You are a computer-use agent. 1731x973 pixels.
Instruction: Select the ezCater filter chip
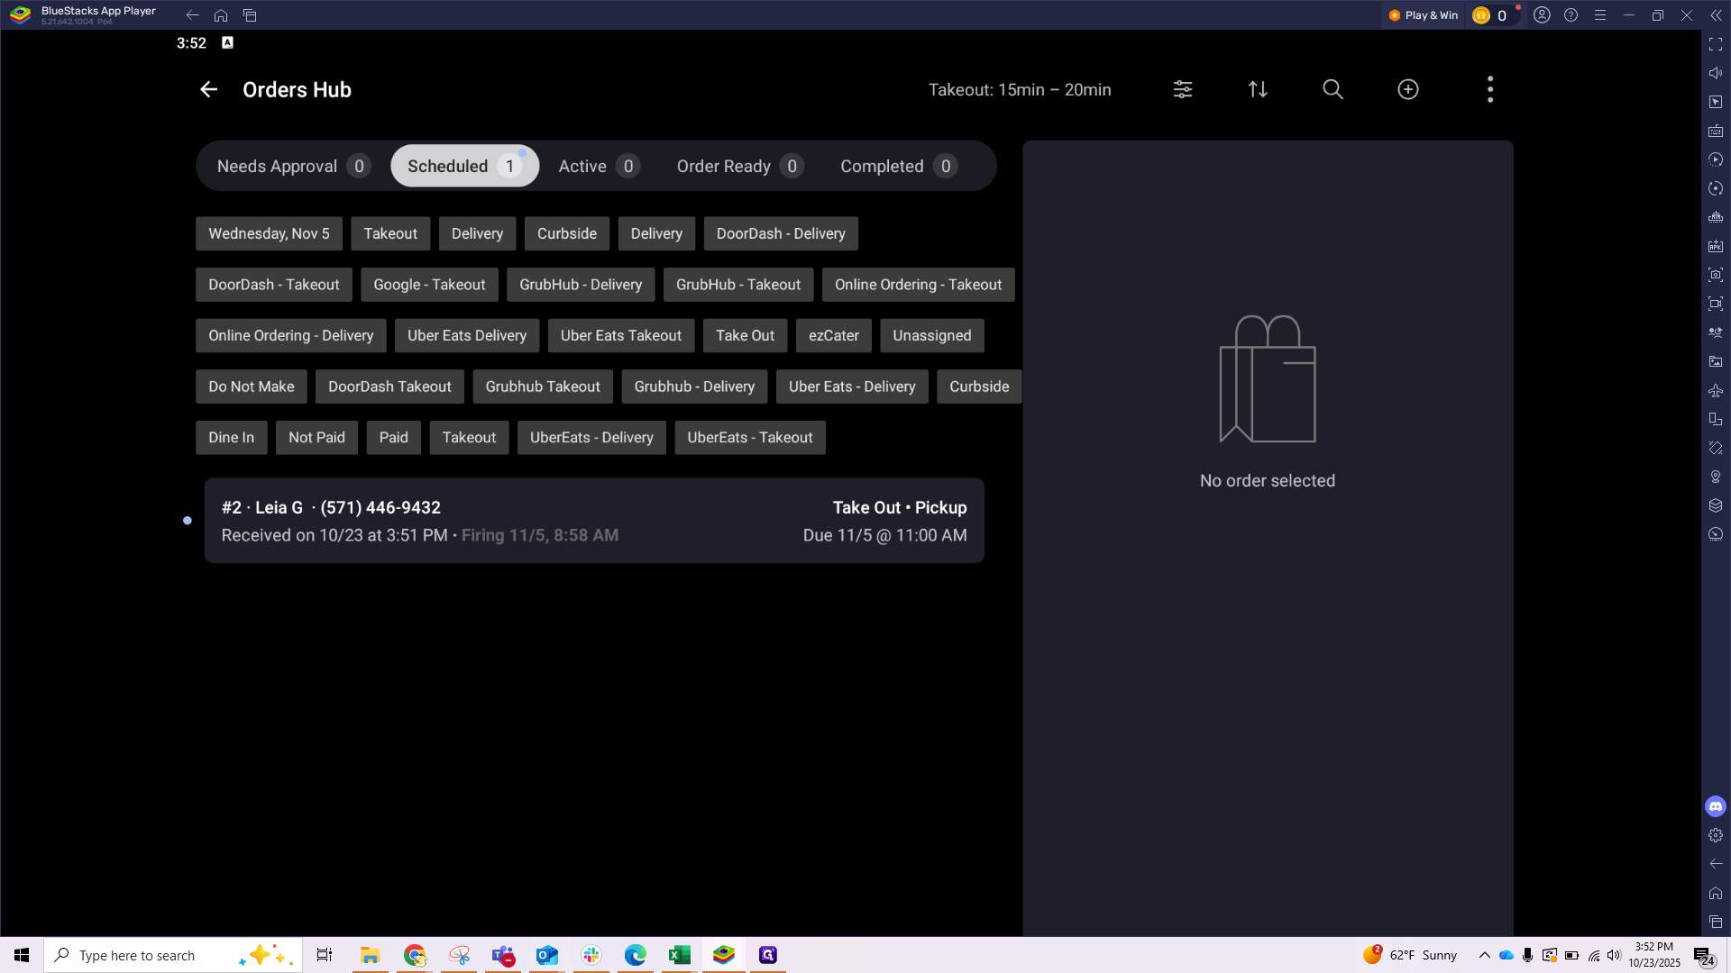833,336
